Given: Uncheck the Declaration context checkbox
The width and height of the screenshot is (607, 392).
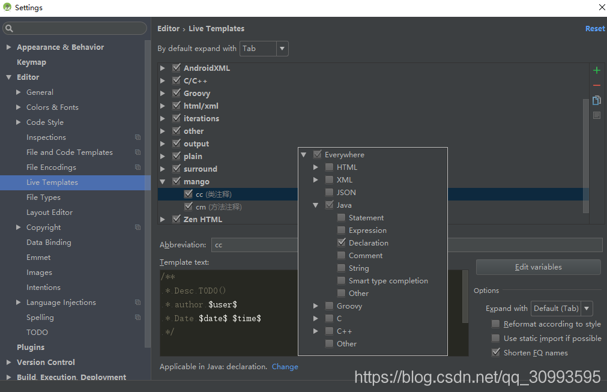Looking at the screenshot, I should (341, 243).
